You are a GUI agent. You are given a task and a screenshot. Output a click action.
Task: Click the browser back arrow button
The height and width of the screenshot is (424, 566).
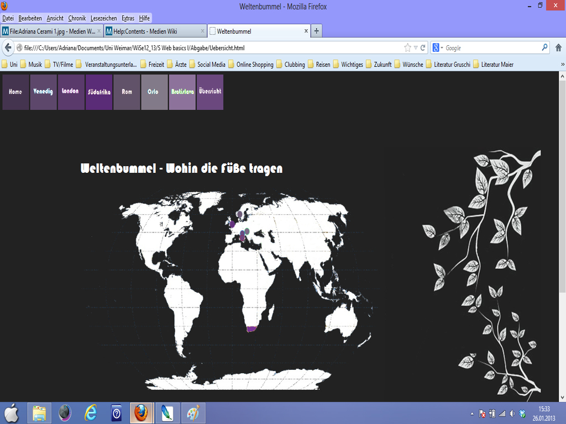pos(8,47)
